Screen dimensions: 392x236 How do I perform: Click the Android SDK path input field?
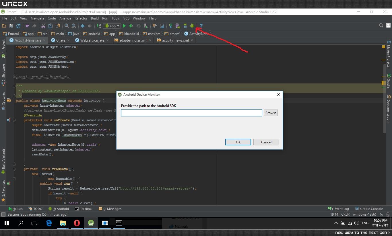tap(192, 113)
